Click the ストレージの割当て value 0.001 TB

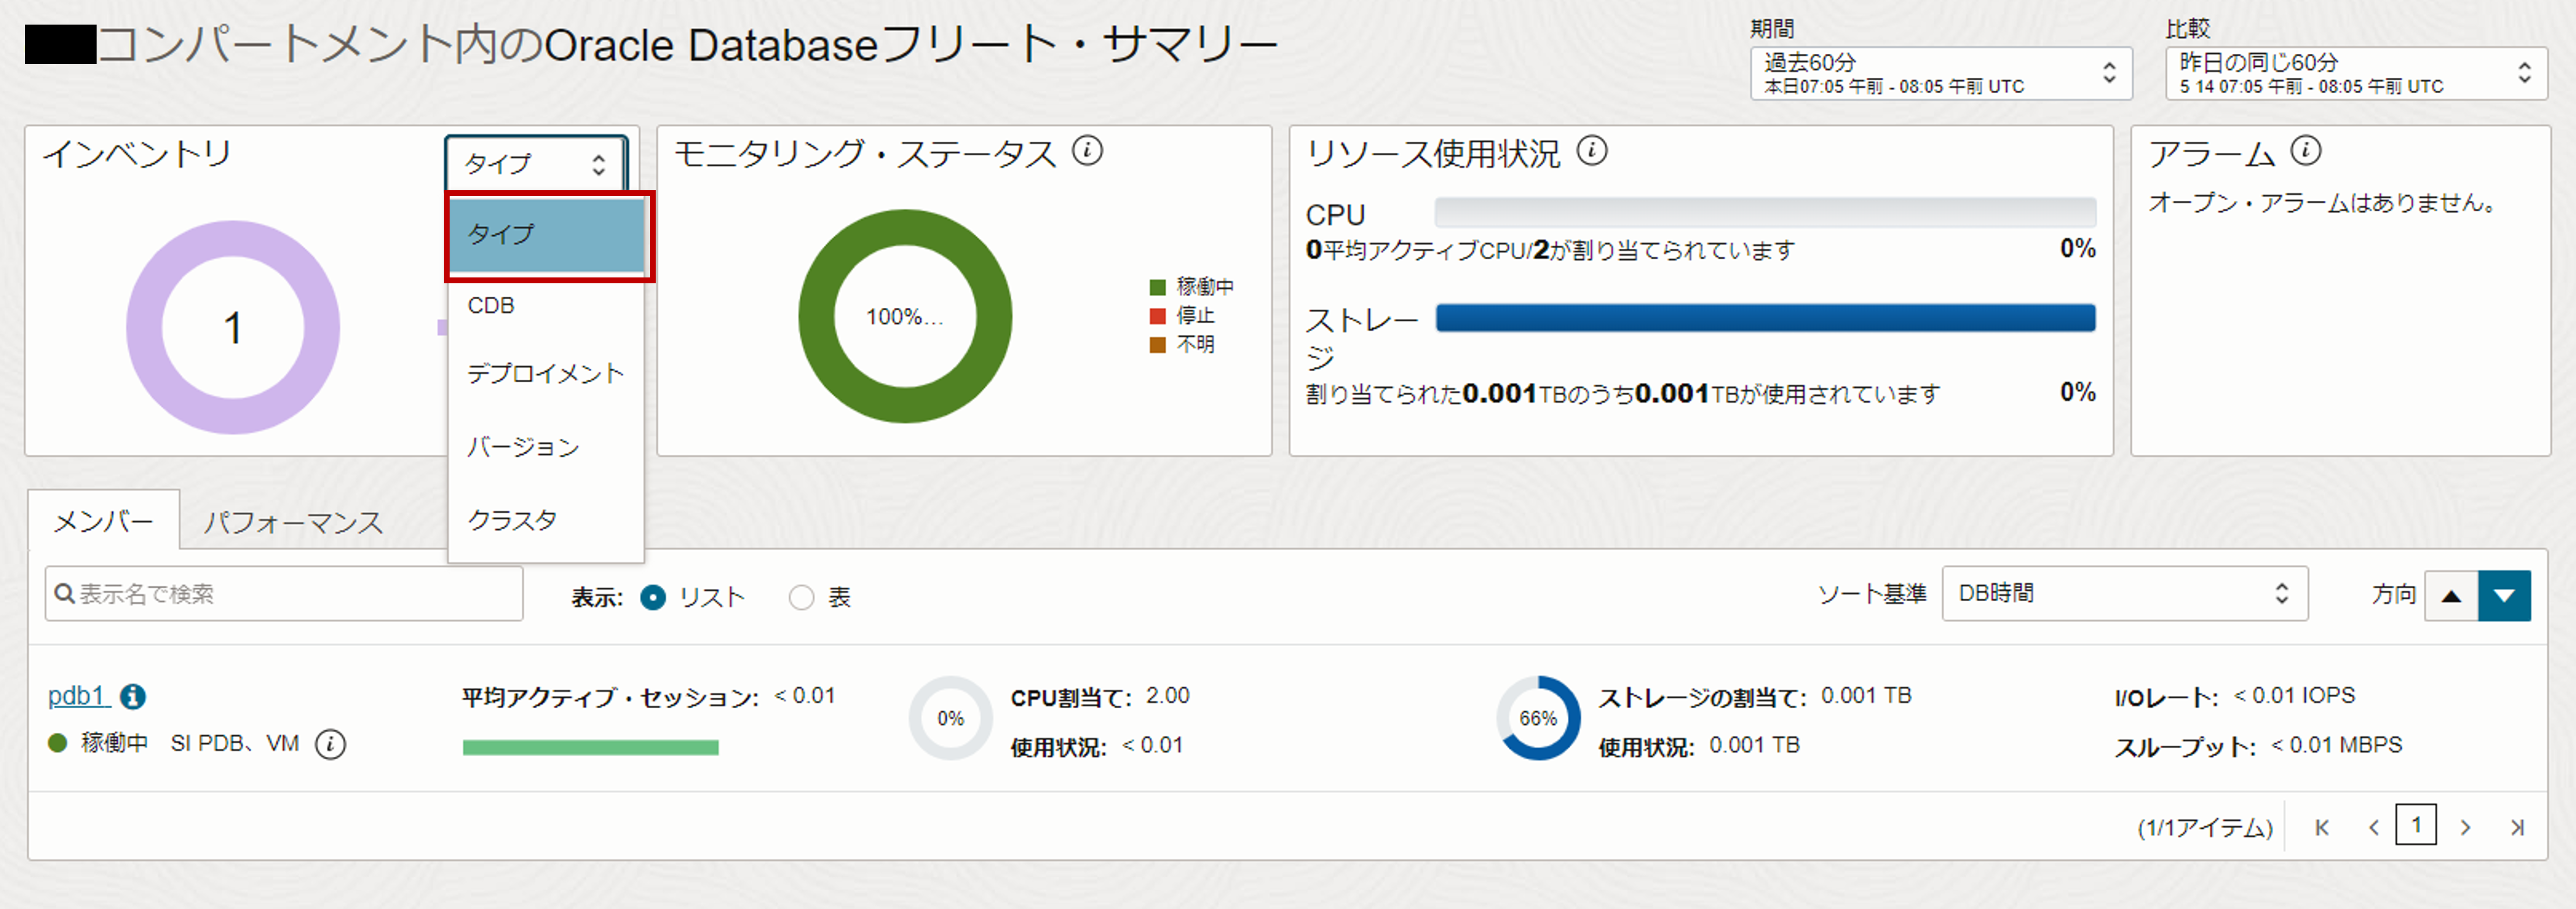tap(1866, 696)
